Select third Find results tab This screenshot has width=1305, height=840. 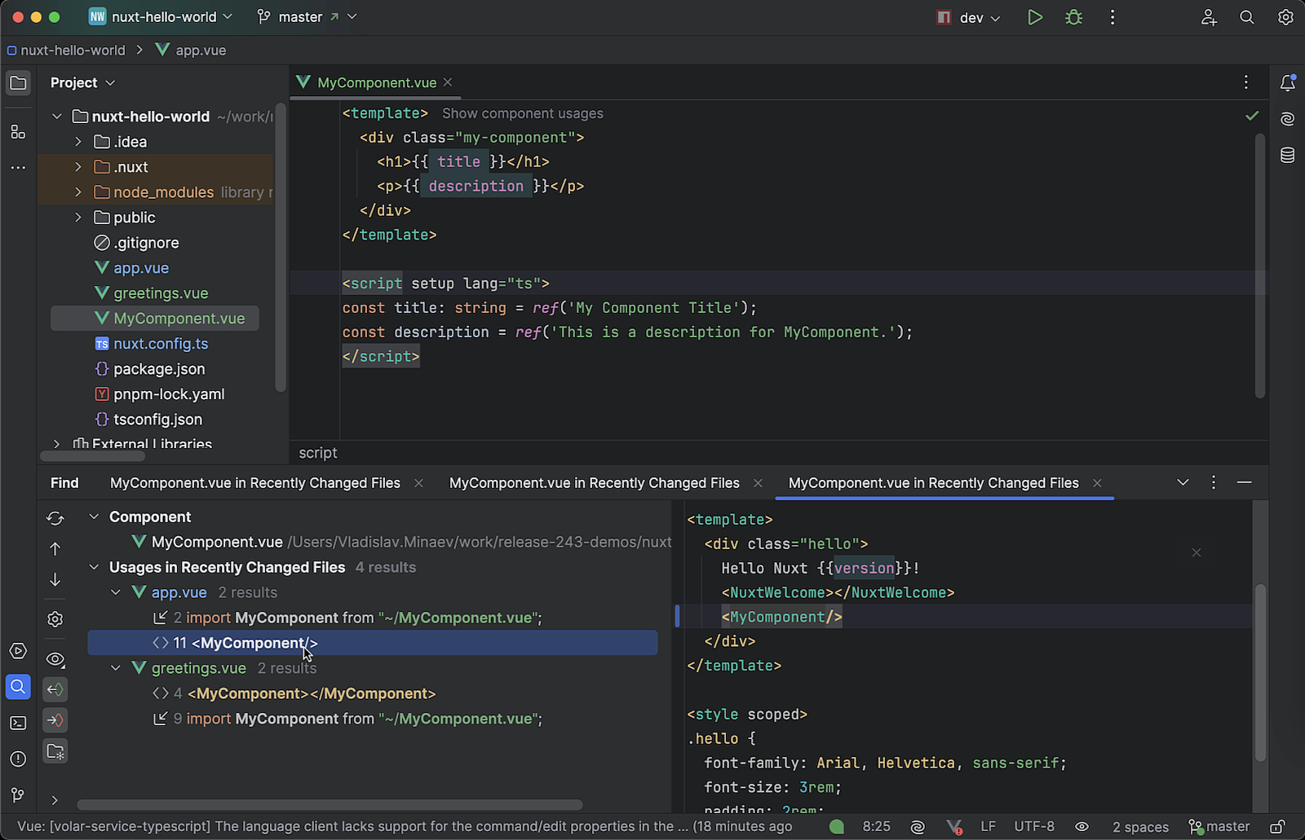pyautogui.click(x=934, y=483)
